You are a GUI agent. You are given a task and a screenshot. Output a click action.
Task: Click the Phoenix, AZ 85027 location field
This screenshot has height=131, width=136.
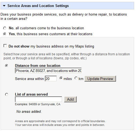tap(48, 71)
